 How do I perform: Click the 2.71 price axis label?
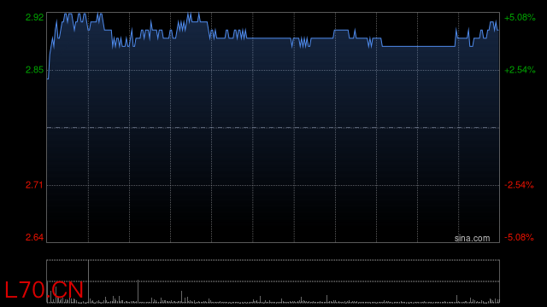(34, 185)
